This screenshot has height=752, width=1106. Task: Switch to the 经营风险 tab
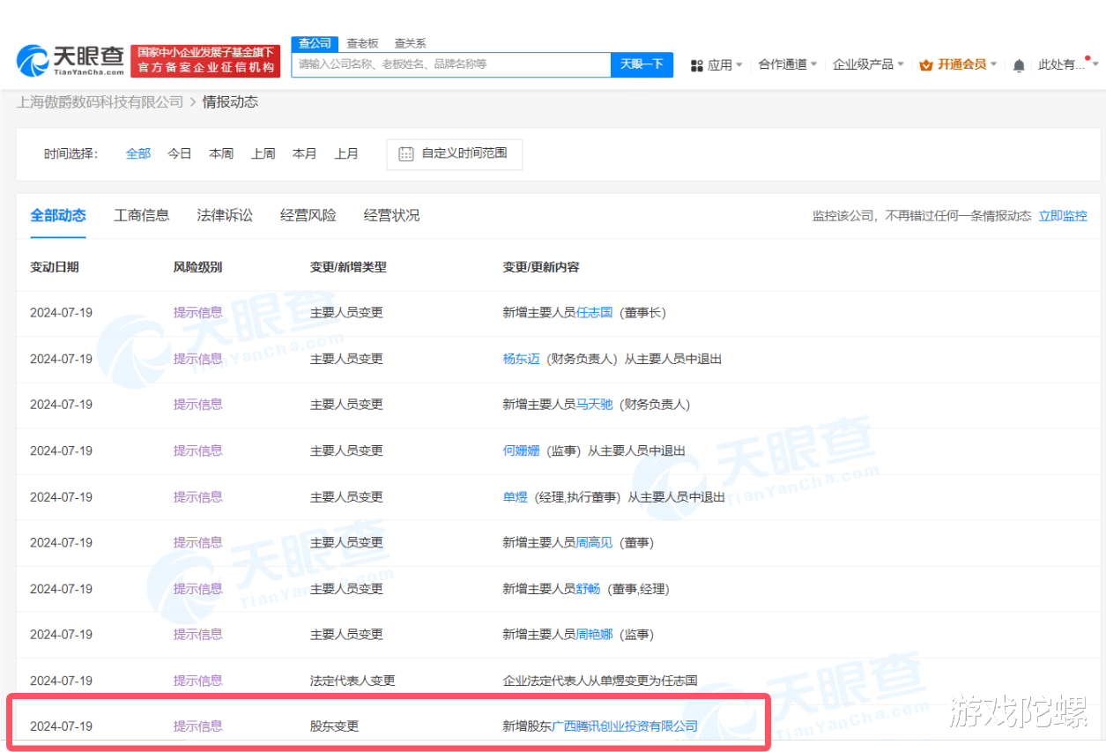308,215
